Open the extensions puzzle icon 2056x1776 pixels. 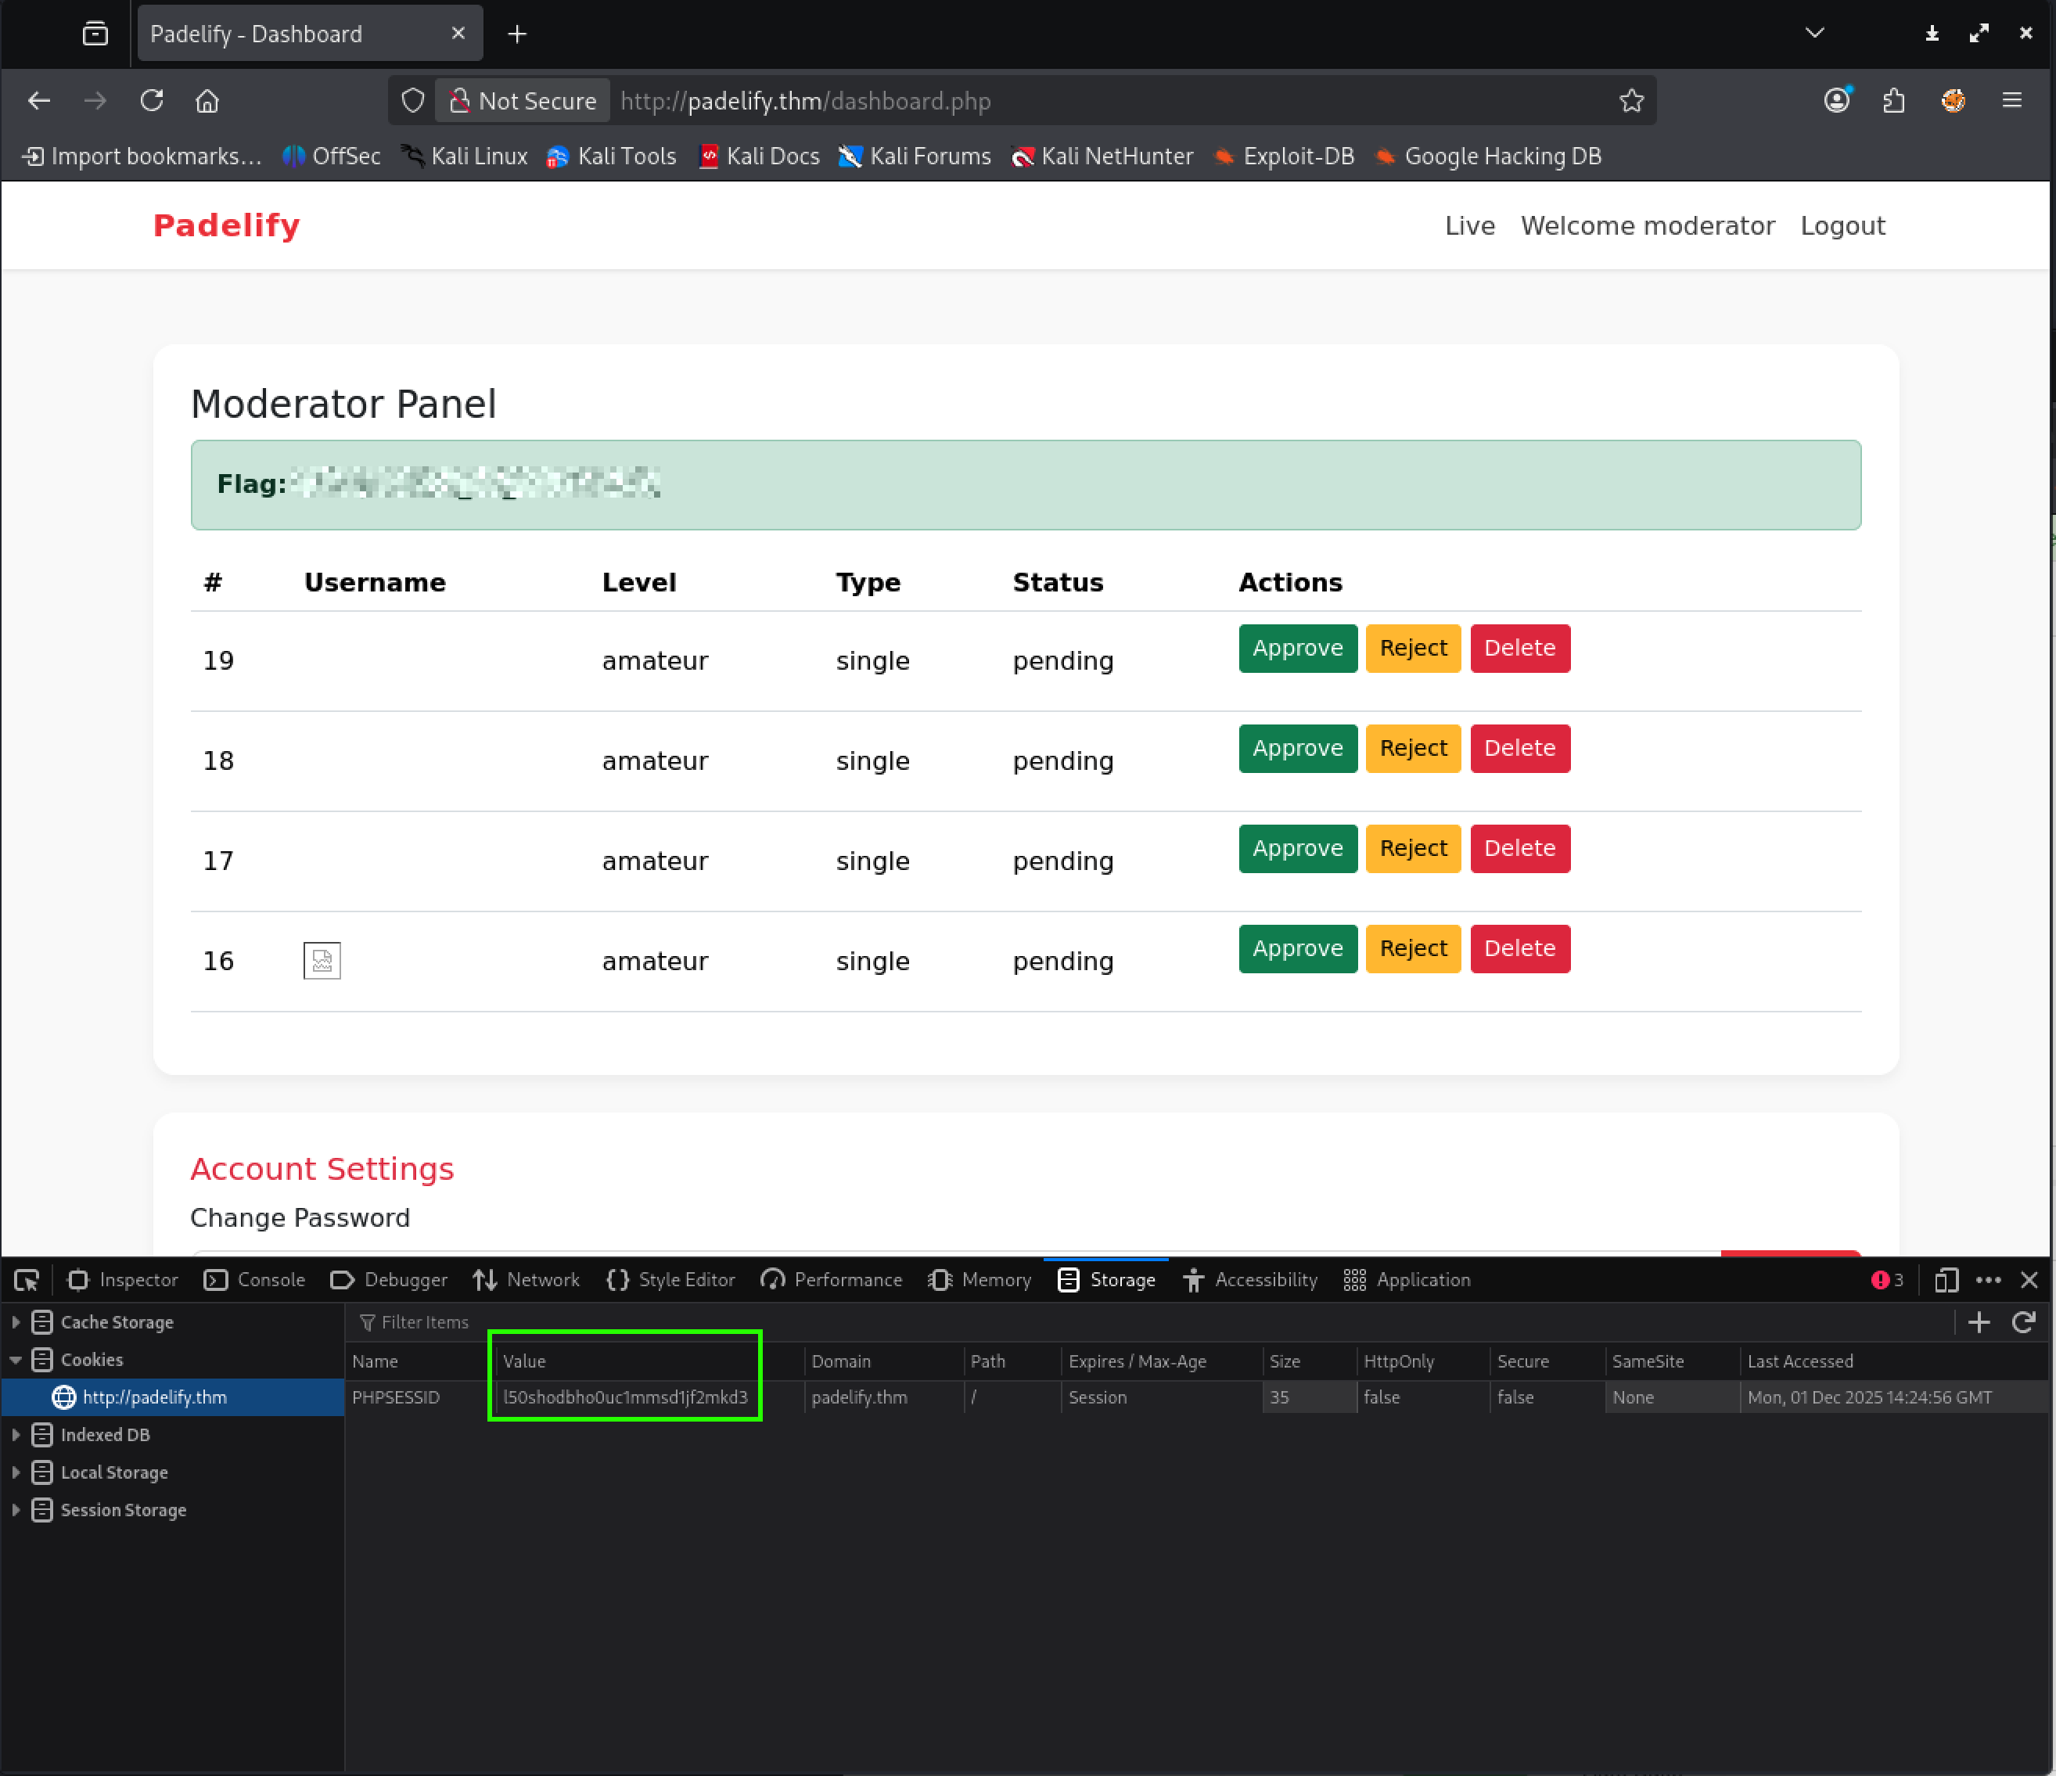pyautogui.click(x=1893, y=101)
